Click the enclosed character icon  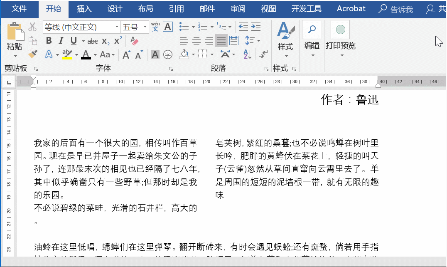click(x=168, y=54)
